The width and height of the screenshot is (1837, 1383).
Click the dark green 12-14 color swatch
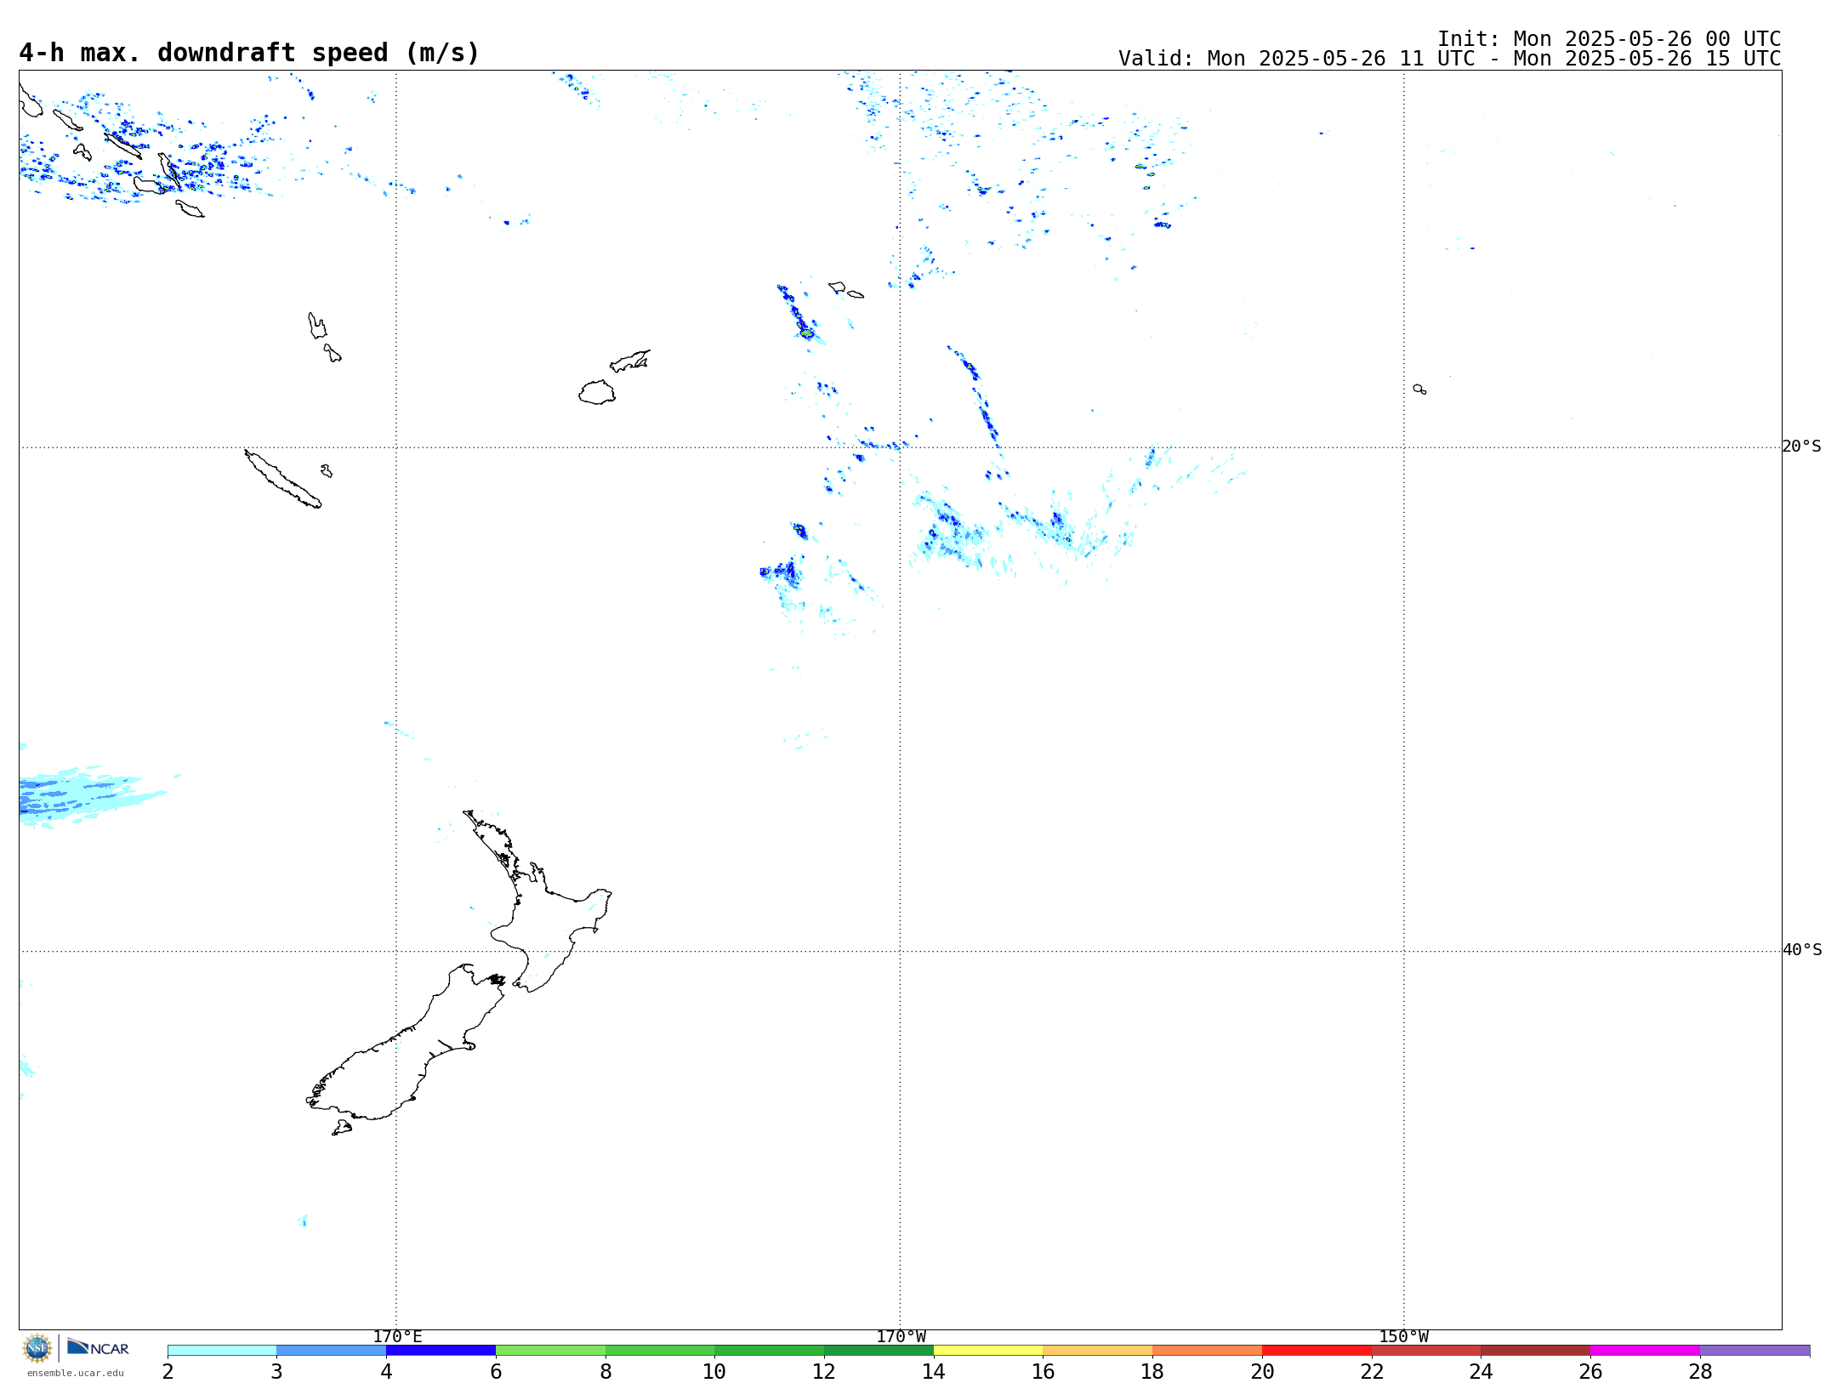pos(879,1351)
